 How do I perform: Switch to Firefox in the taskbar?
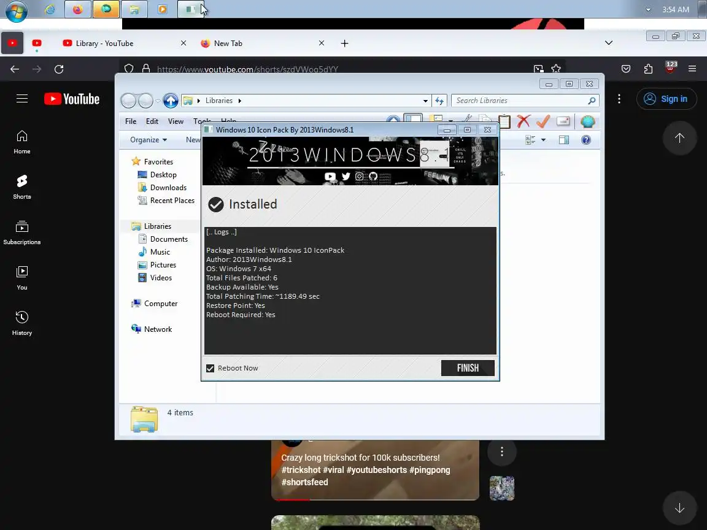tap(77, 9)
